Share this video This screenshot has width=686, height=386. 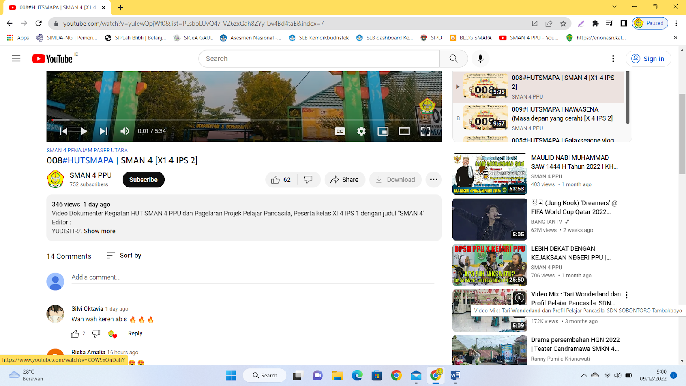[344, 180]
